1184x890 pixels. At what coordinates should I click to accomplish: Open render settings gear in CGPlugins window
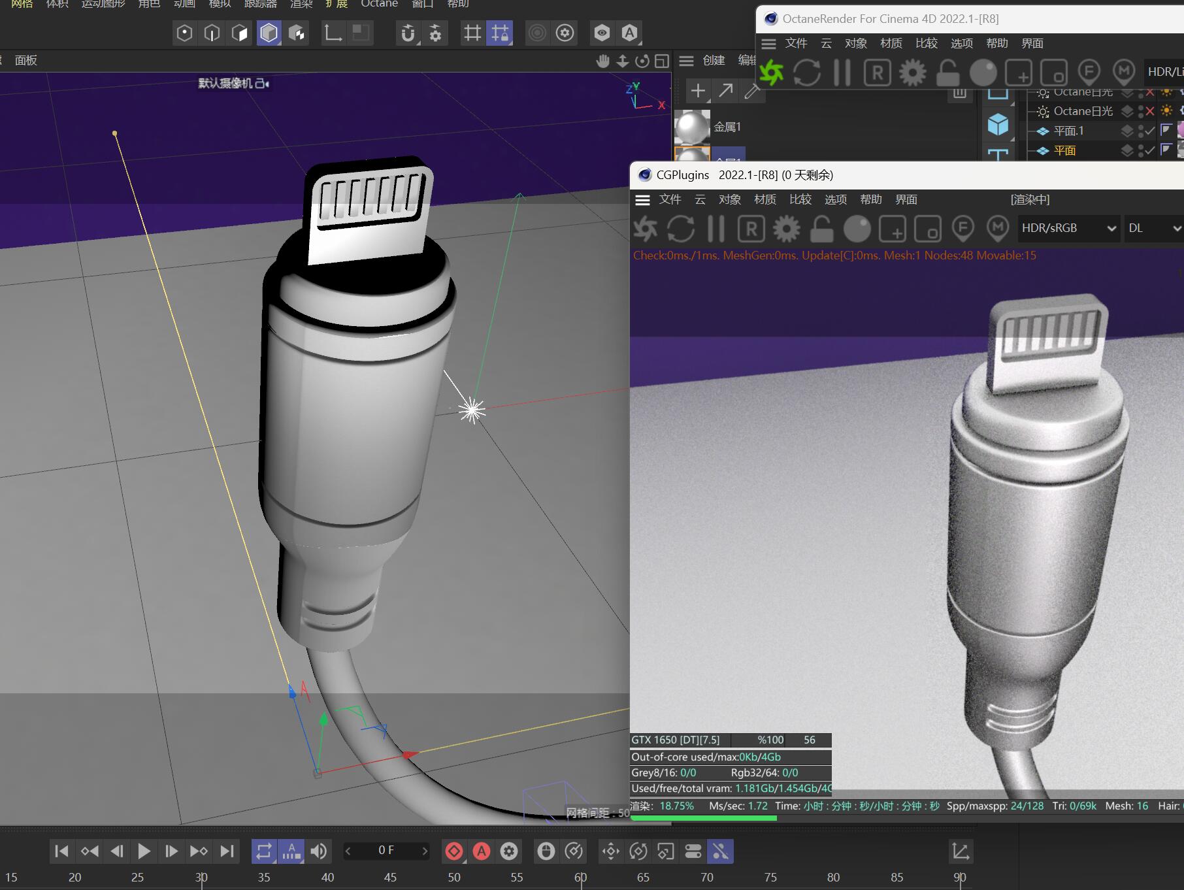tap(787, 228)
